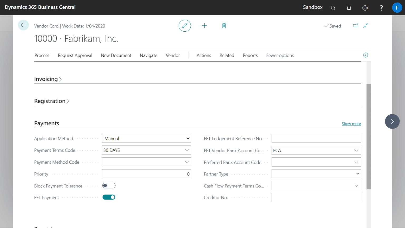The width and height of the screenshot is (405, 228).
Task: Open Tell Me search with the magnifier icon
Action: [333, 8]
